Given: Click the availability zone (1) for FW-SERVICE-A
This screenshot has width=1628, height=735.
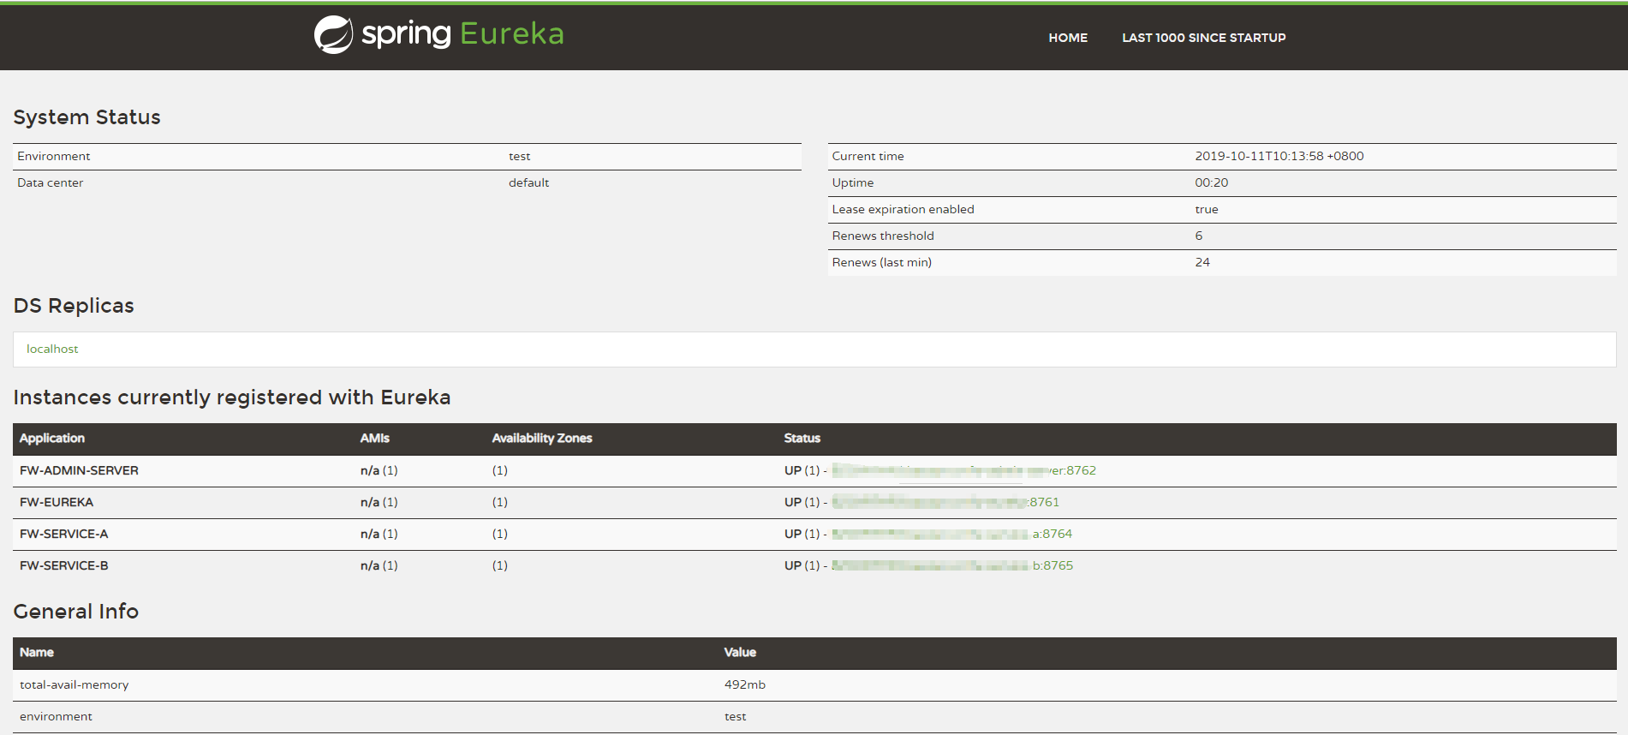Looking at the screenshot, I should [499, 534].
